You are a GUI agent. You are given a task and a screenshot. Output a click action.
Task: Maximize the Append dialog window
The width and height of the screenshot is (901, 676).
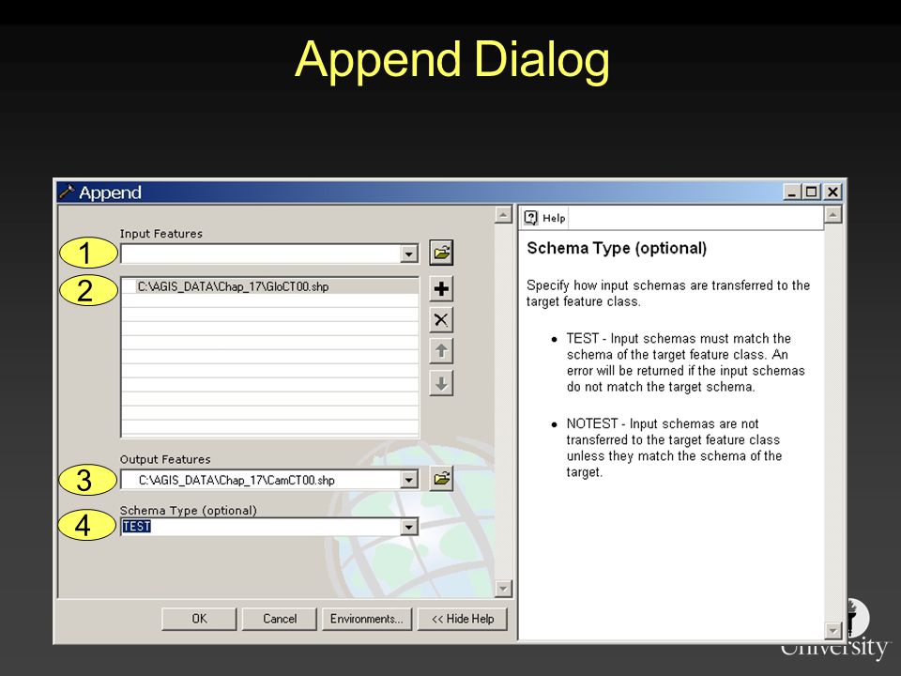(812, 192)
